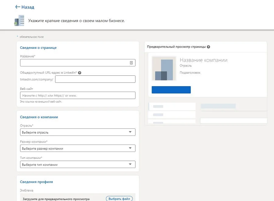Open help icon next to Общедоступный URL-адрес
Image resolution: width=274 pixels, height=201 pixels.
[79, 73]
